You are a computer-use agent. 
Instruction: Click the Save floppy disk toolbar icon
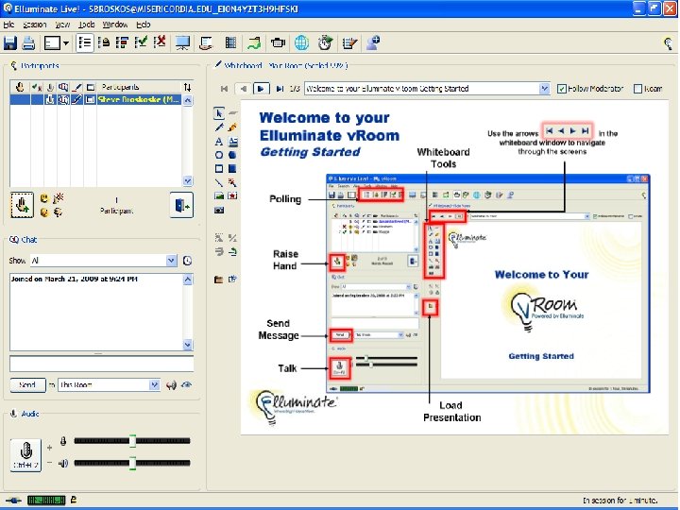10,42
